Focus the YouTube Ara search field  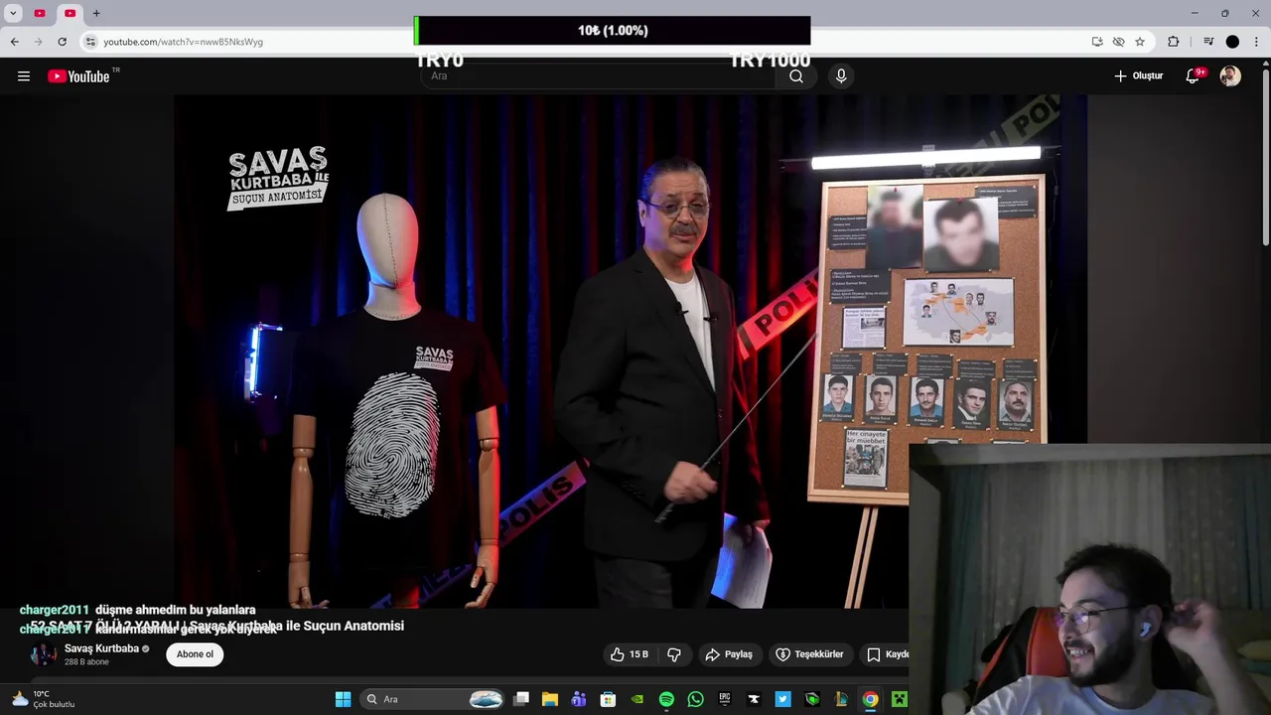pyautogui.click(x=599, y=76)
